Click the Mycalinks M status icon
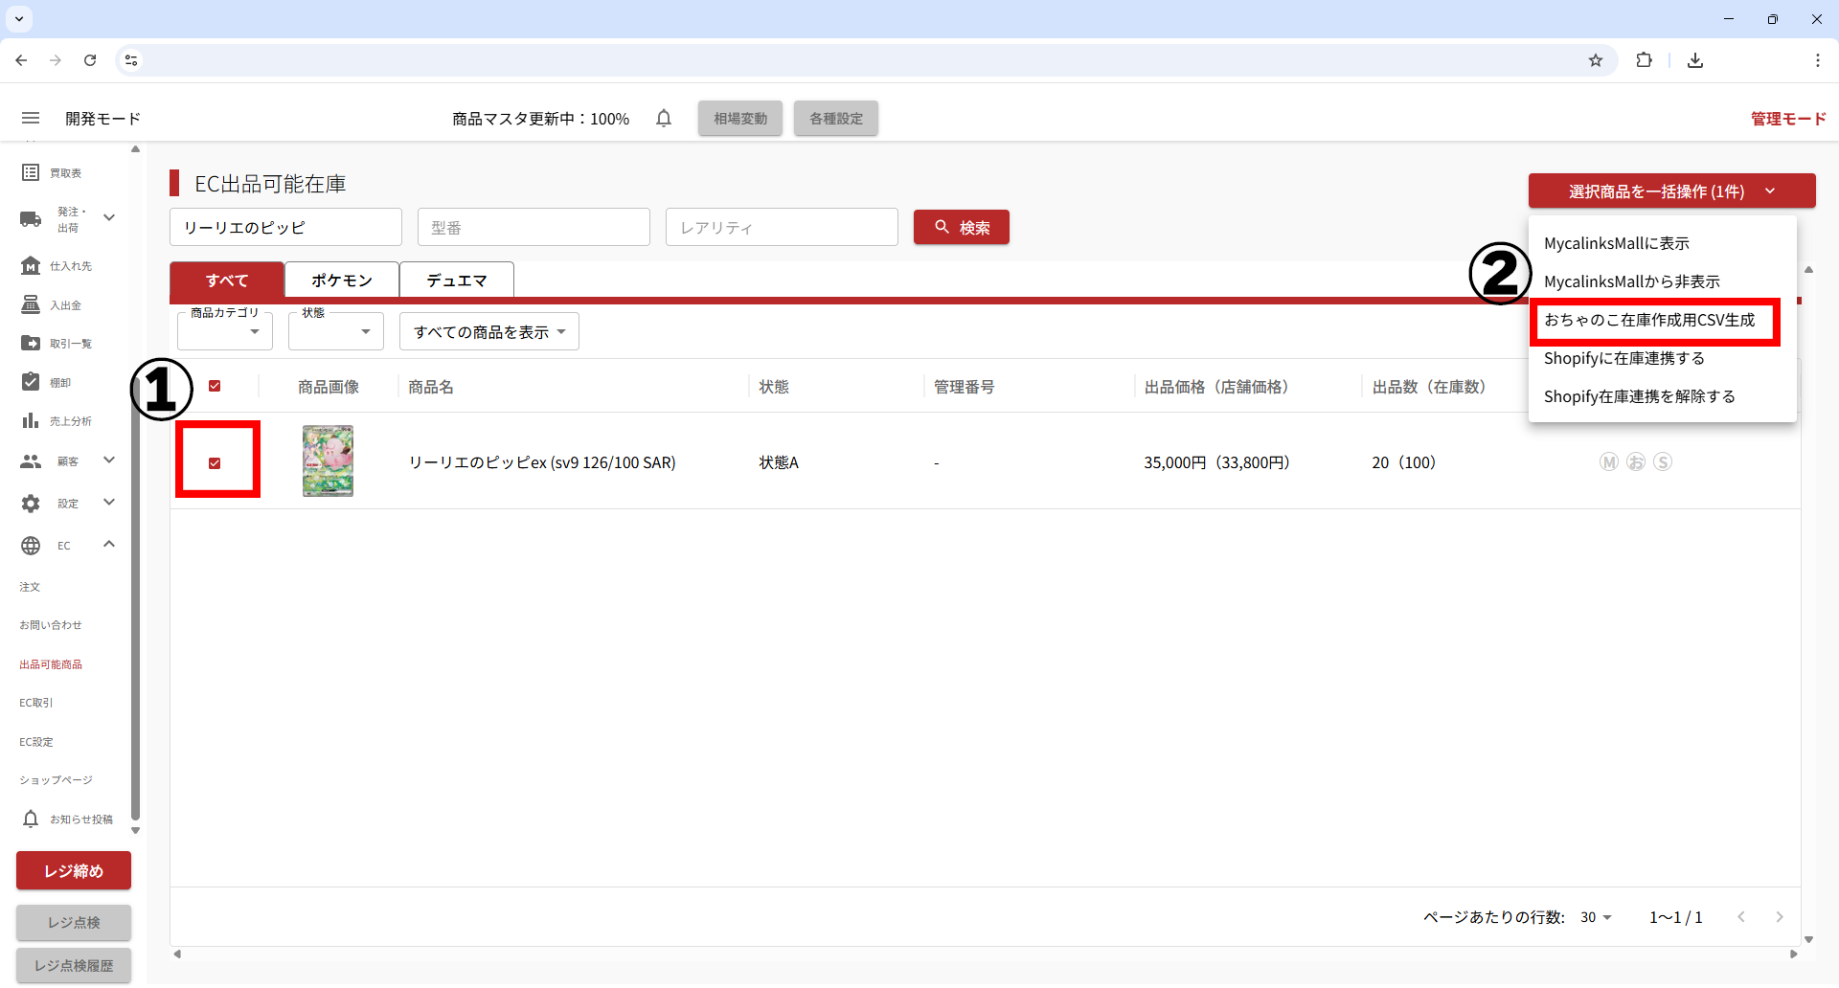This screenshot has height=988, width=1839. point(1609,462)
